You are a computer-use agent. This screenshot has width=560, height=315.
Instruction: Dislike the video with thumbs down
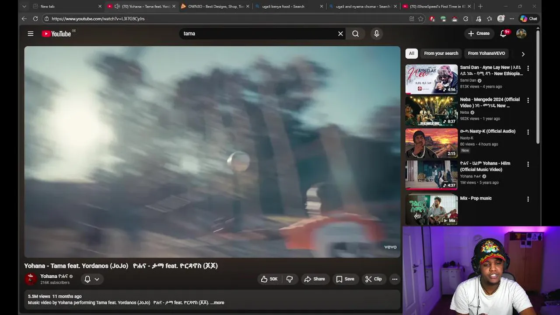290,279
